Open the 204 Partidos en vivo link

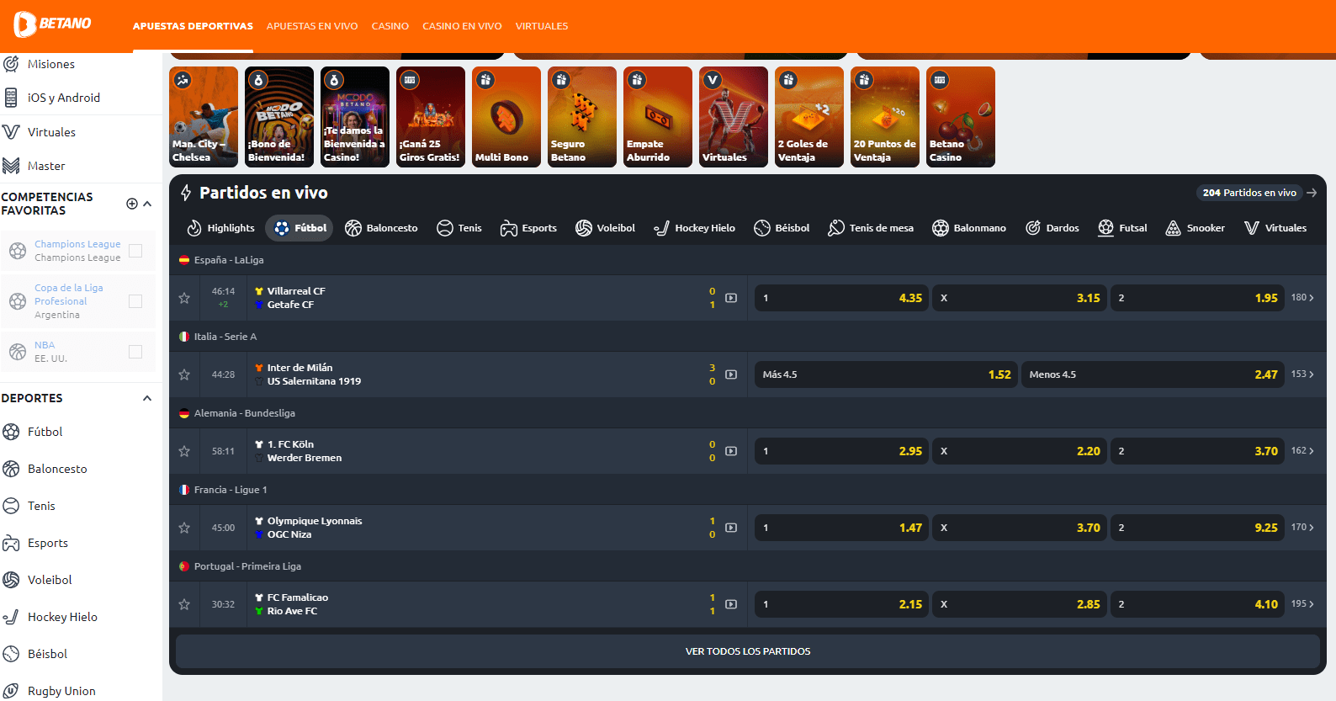[1249, 193]
